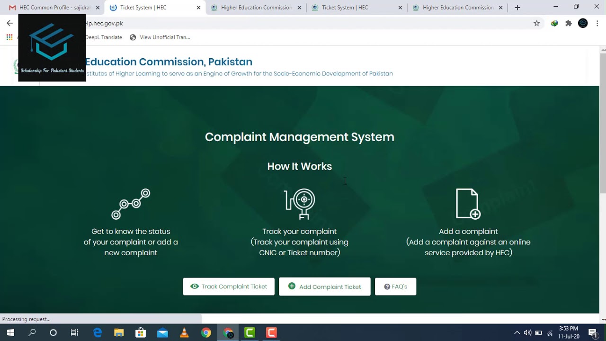Open Mail app from taskbar
Viewport: 606px width, 341px height.
click(162, 333)
